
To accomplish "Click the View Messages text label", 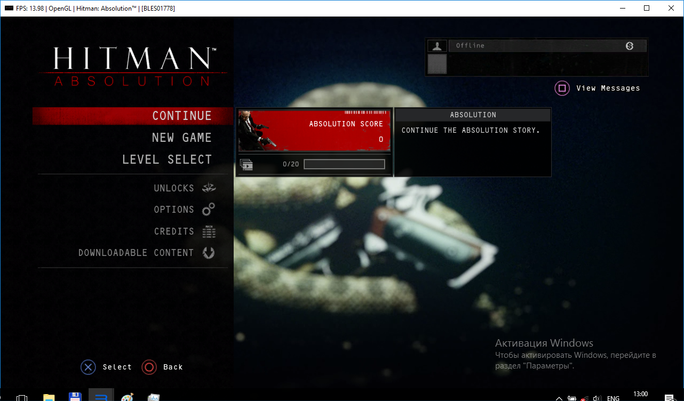I will pos(608,88).
